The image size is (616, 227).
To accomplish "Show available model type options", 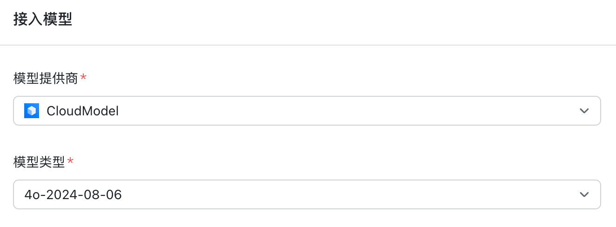I will pos(307,194).
